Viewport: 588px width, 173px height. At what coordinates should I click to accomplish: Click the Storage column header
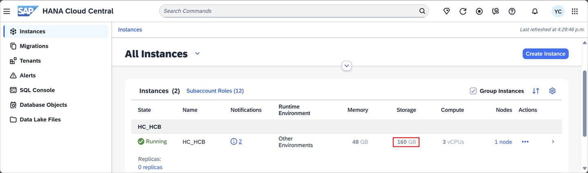point(406,110)
